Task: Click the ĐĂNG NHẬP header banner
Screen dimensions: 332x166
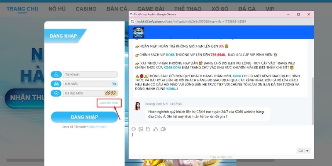Action: (x=66, y=36)
